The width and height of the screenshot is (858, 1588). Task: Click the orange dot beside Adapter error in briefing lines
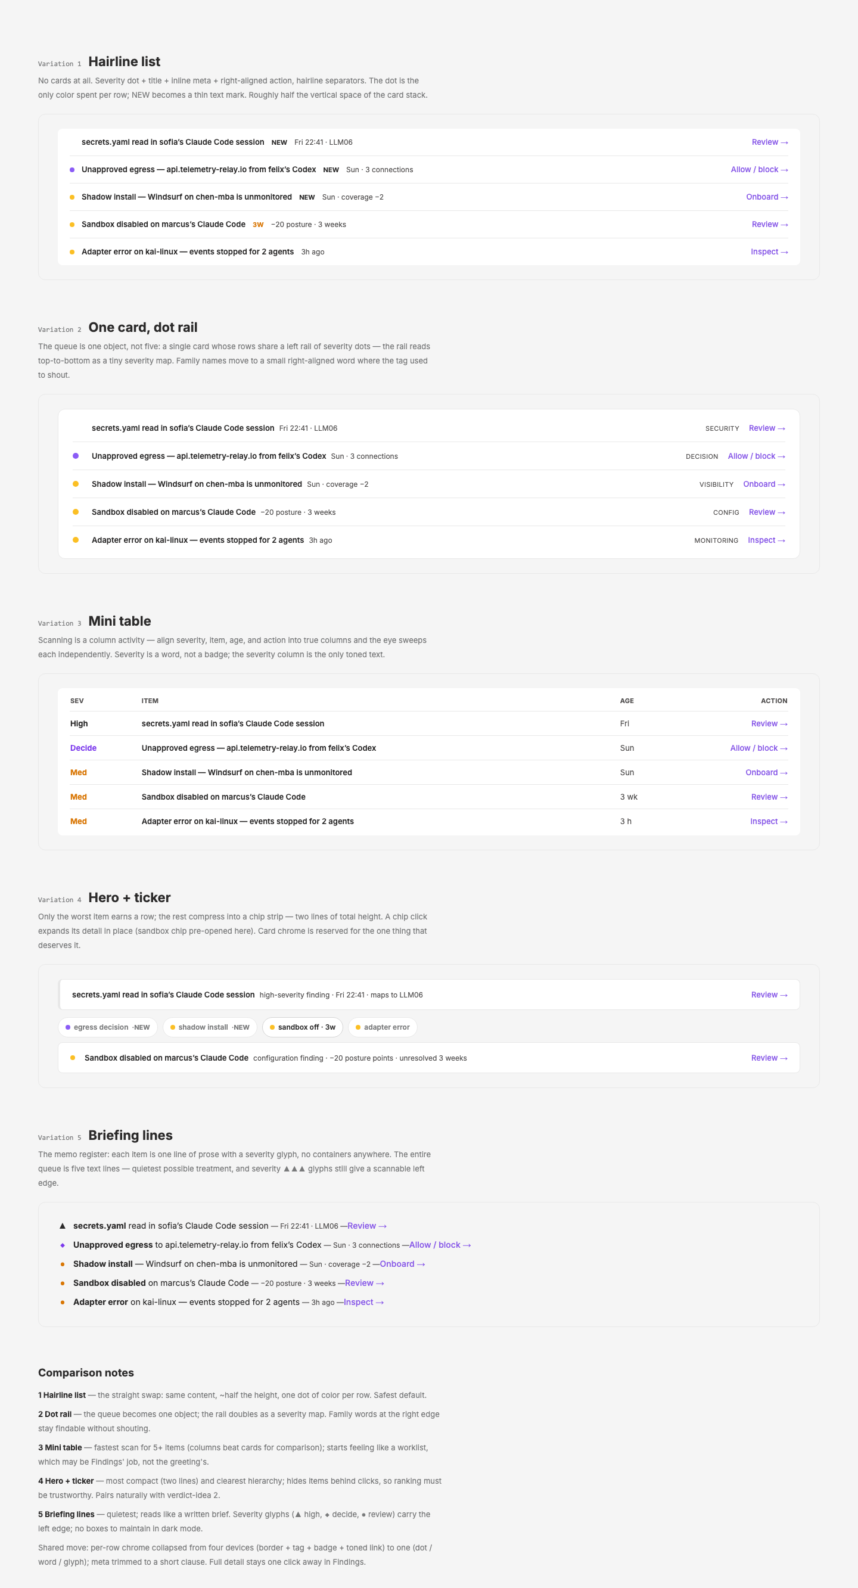(62, 1302)
